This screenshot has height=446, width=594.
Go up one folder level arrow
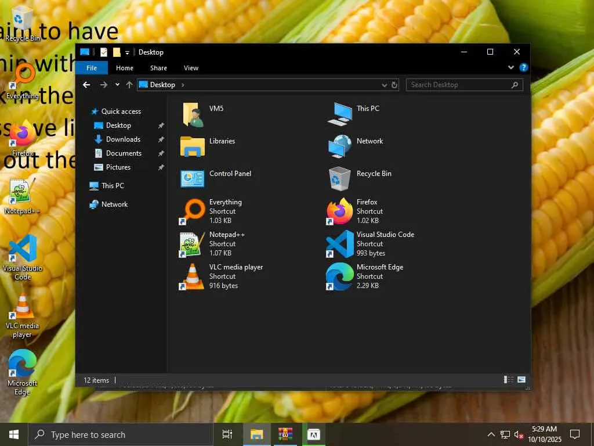click(129, 85)
